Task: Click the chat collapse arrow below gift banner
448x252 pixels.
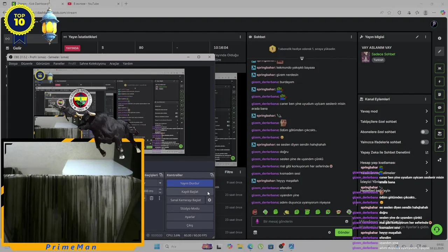Action: pyautogui.click(x=302, y=58)
